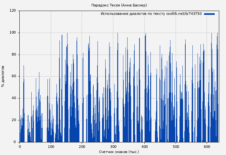
Task: Click the 100 tick on the horizontal axis
Action: coord(51,147)
